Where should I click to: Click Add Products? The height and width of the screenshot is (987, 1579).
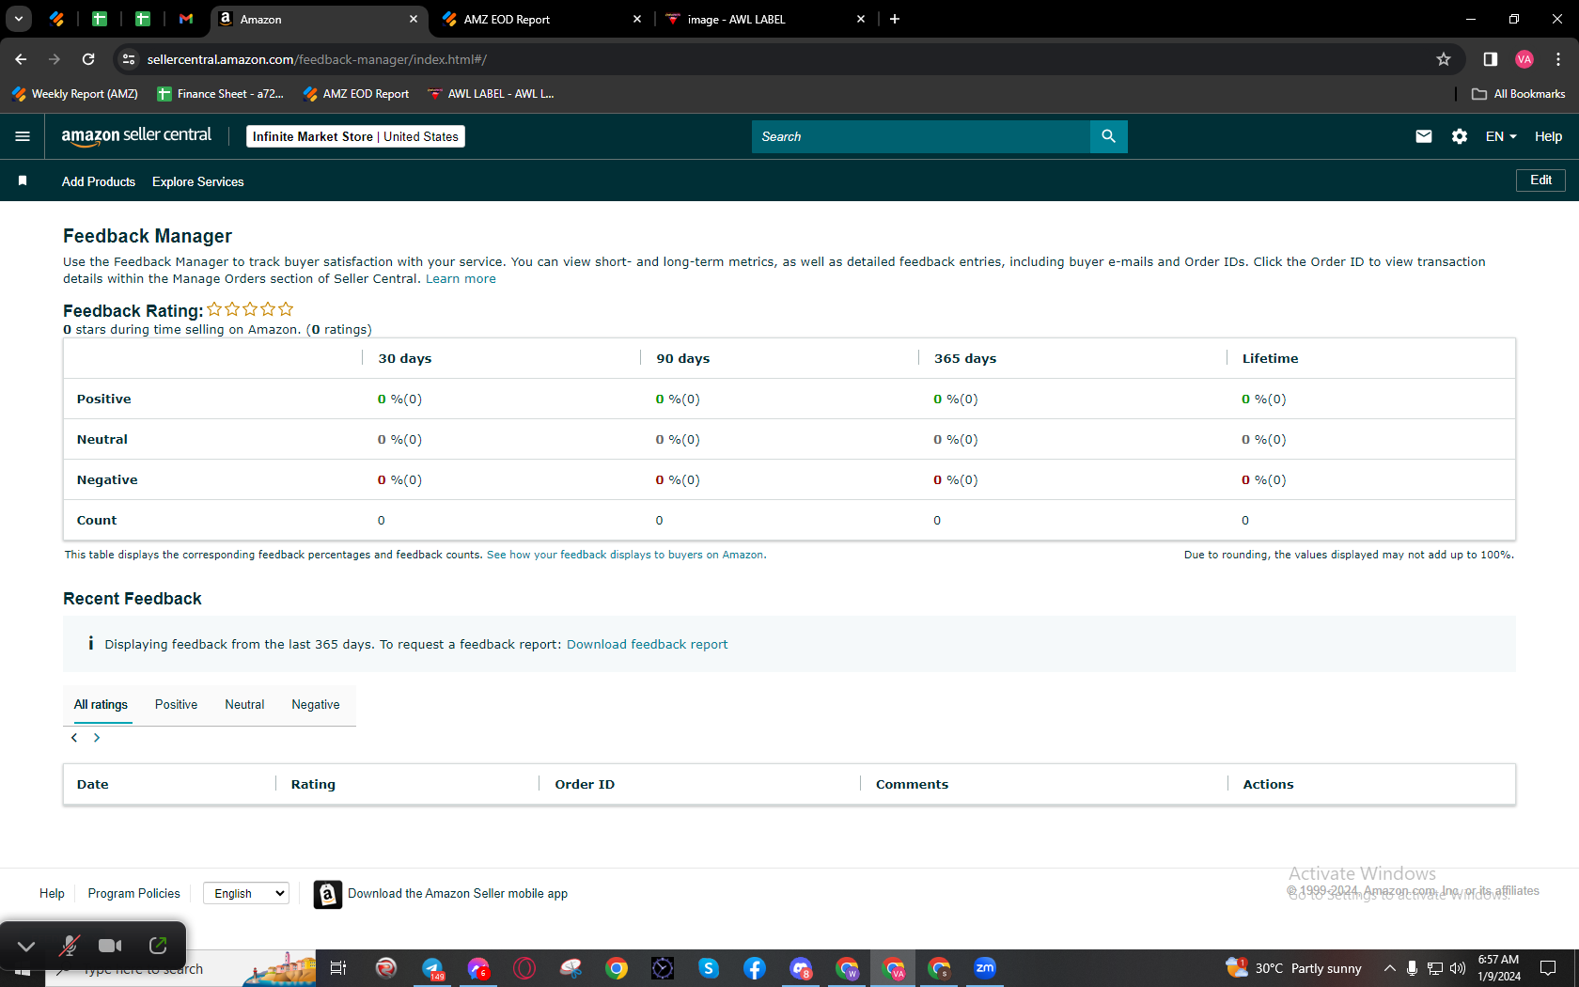pos(99,181)
